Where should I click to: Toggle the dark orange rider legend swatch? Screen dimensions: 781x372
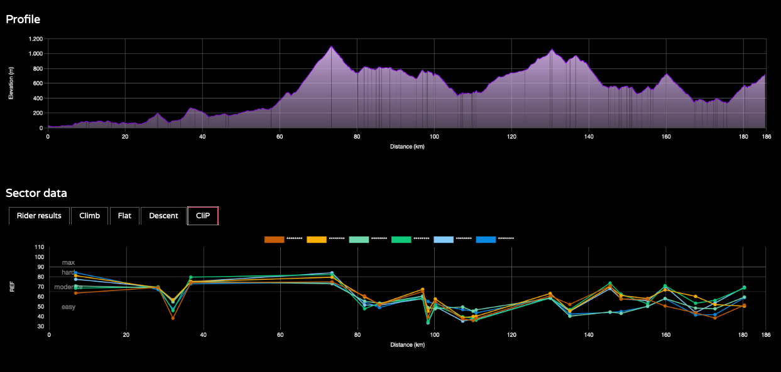[275, 239]
